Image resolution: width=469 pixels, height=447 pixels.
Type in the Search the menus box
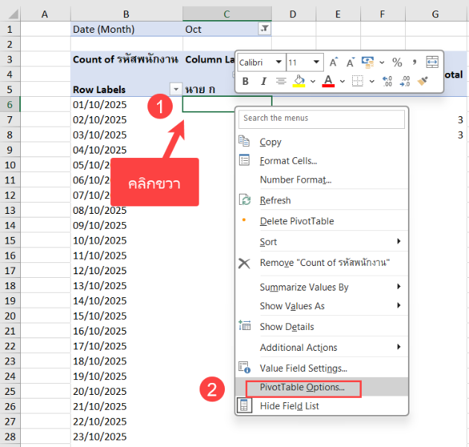pos(322,118)
